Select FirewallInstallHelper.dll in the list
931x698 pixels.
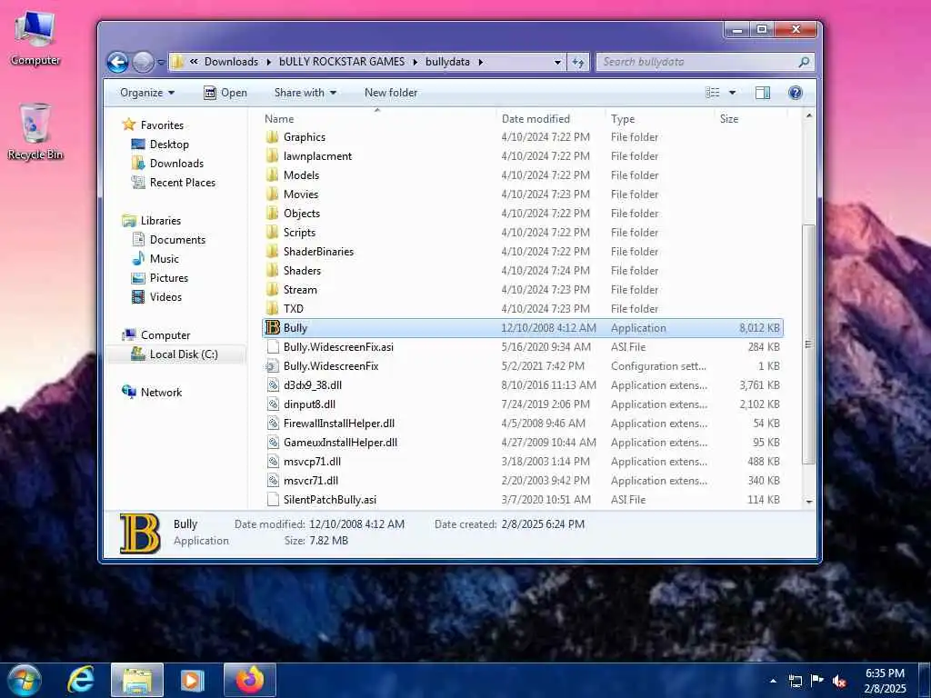tap(339, 424)
